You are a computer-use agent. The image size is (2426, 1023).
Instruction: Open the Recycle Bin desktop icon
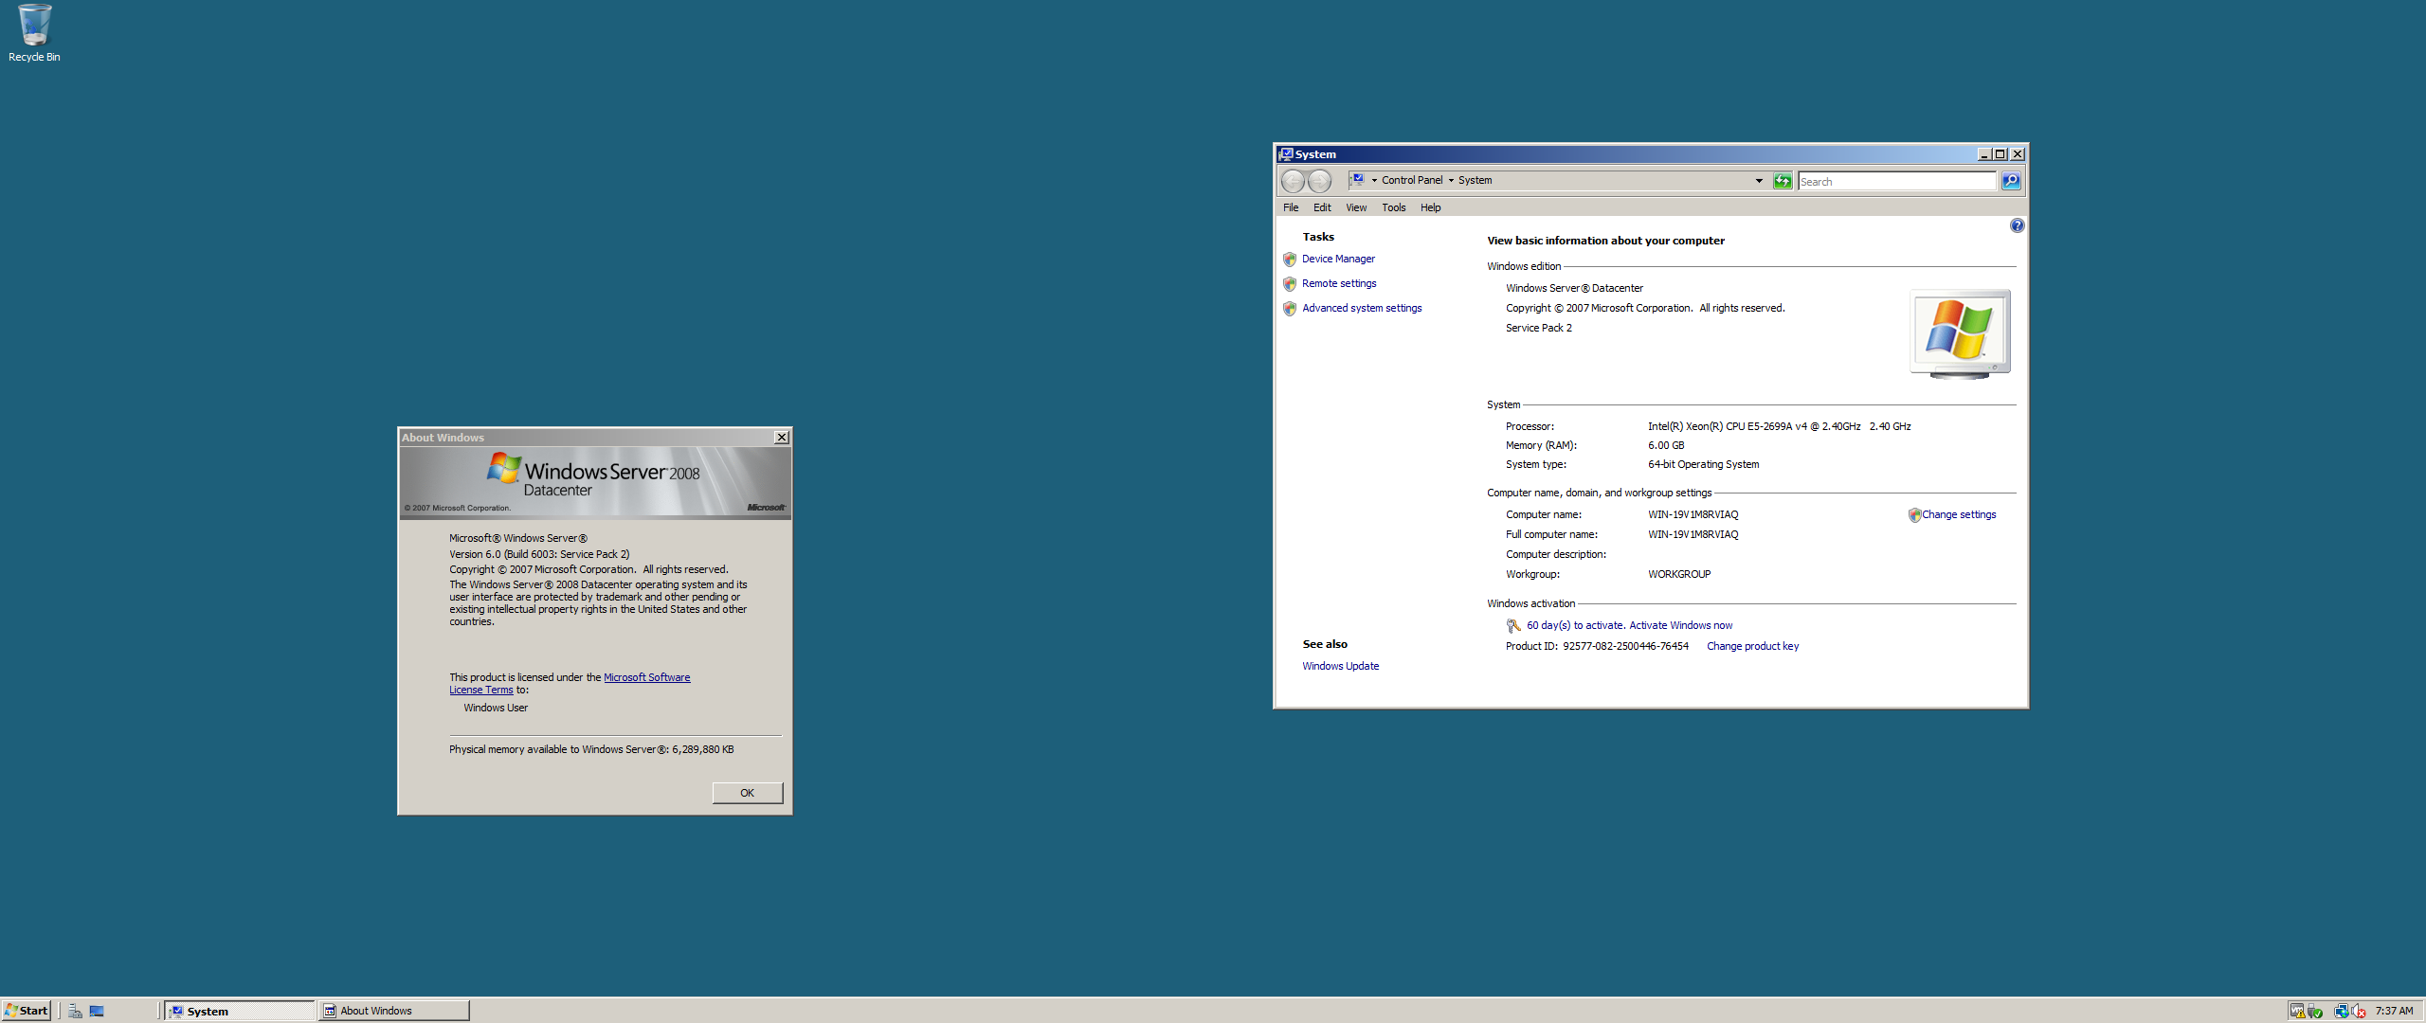pyautogui.click(x=34, y=32)
